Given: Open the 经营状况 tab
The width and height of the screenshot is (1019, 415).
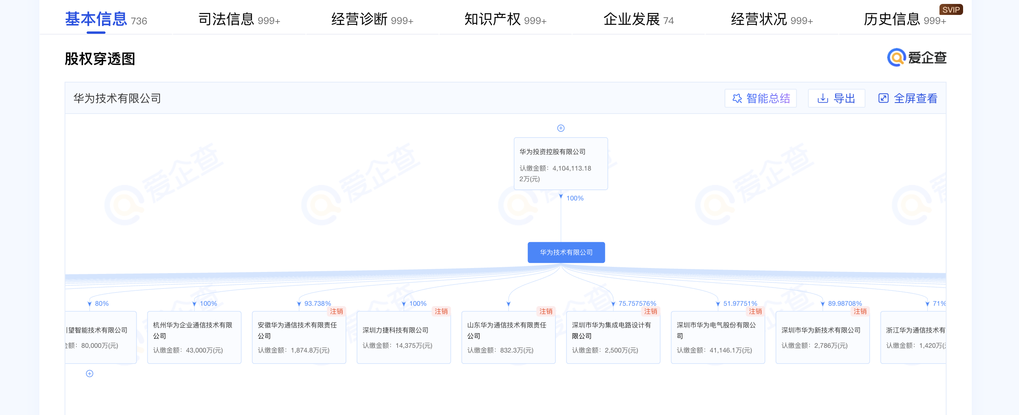Looking at the screenshot, I should point(771,19).
